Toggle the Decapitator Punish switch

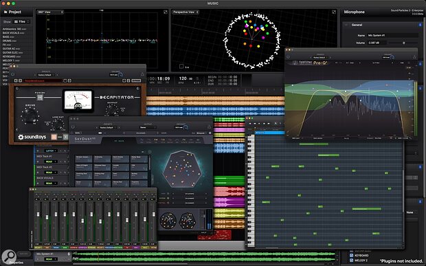tap(40, 98)
